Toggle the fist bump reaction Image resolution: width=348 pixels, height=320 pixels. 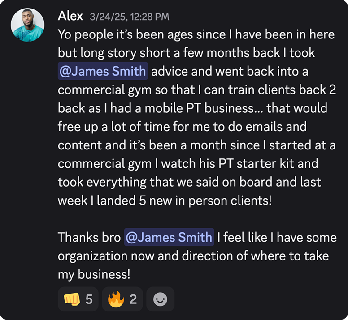pyautogui.click(x=78, y=299)
